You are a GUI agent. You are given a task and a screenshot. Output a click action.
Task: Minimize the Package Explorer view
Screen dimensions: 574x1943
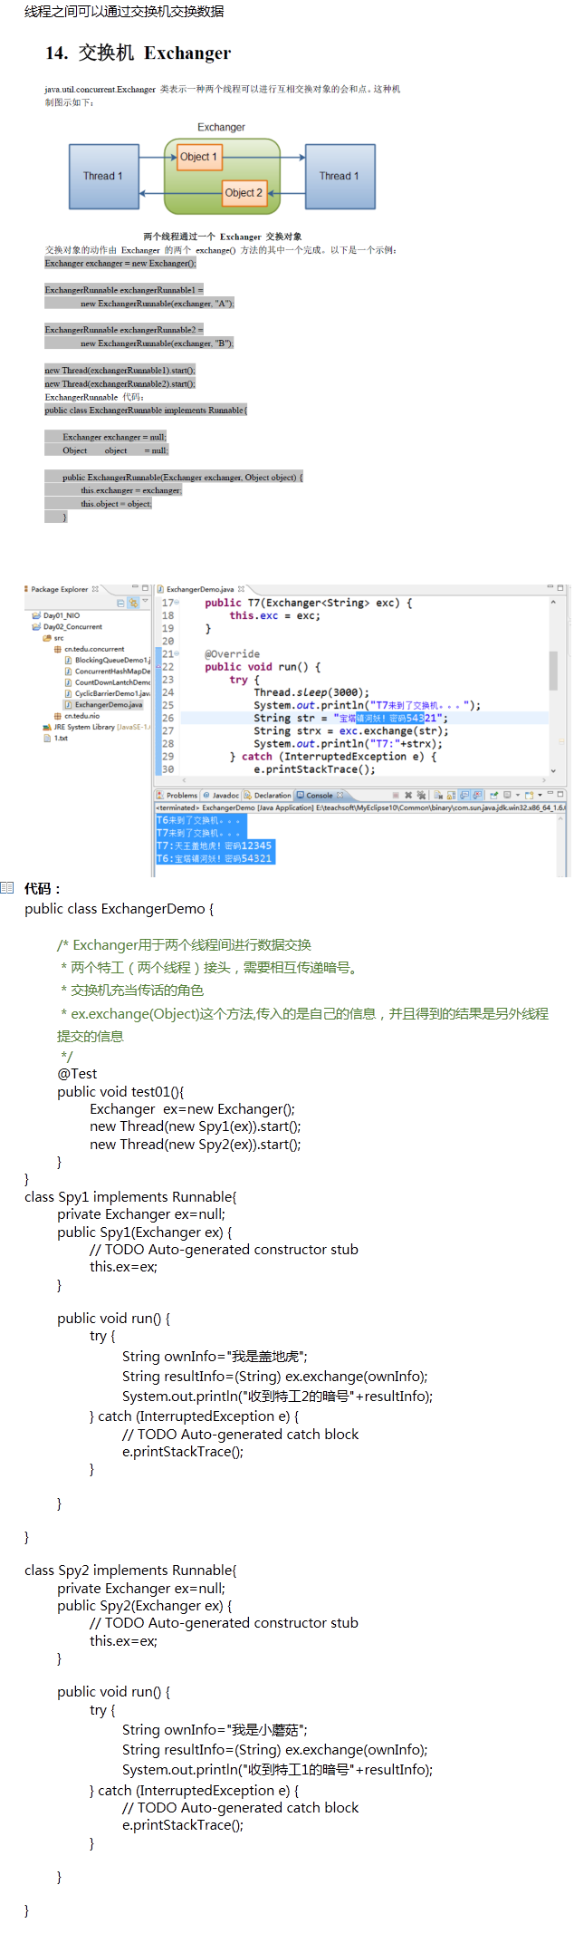click(135, 588)
